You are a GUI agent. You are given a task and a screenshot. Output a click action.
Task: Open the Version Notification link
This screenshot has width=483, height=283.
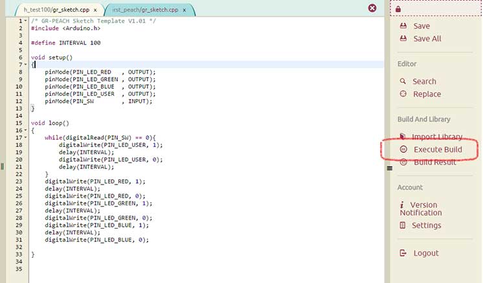[x=423, y=209]
